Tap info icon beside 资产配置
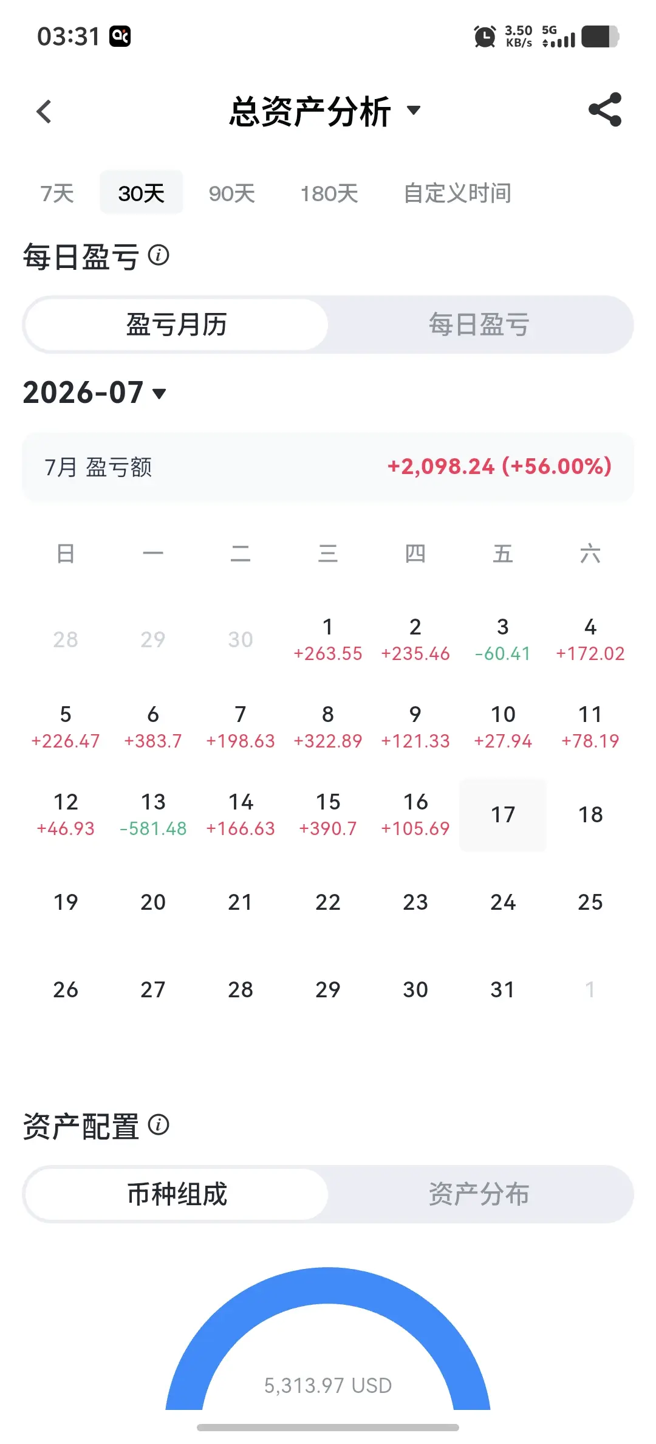Screen dimensions: 656x1444 [159, 1125]
